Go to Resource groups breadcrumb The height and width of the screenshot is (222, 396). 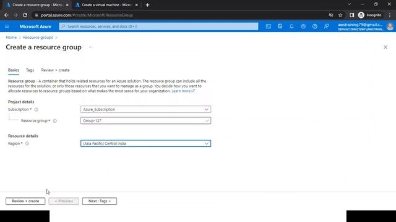tap(38, 38)
